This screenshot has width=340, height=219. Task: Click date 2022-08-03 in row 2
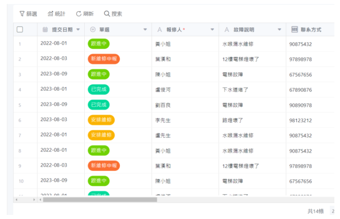click(x=54, y=58)
